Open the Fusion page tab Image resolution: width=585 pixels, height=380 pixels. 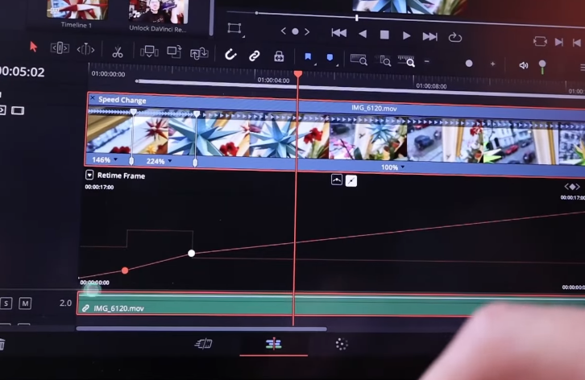pos(342,345)
